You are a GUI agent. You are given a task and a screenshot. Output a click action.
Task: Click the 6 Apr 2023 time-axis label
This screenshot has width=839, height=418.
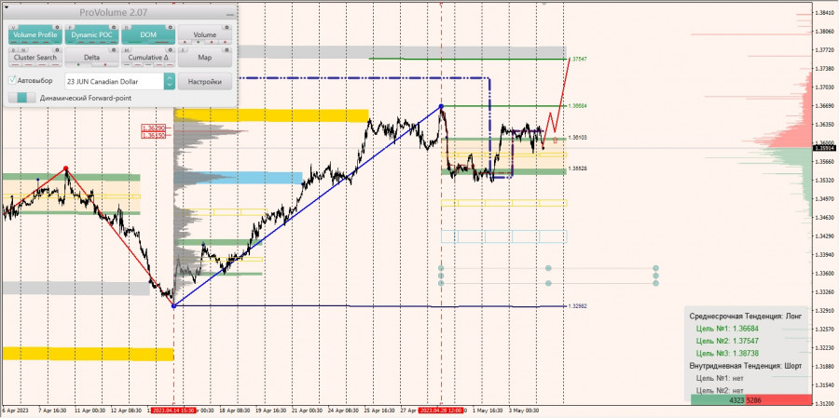(14, 411)
